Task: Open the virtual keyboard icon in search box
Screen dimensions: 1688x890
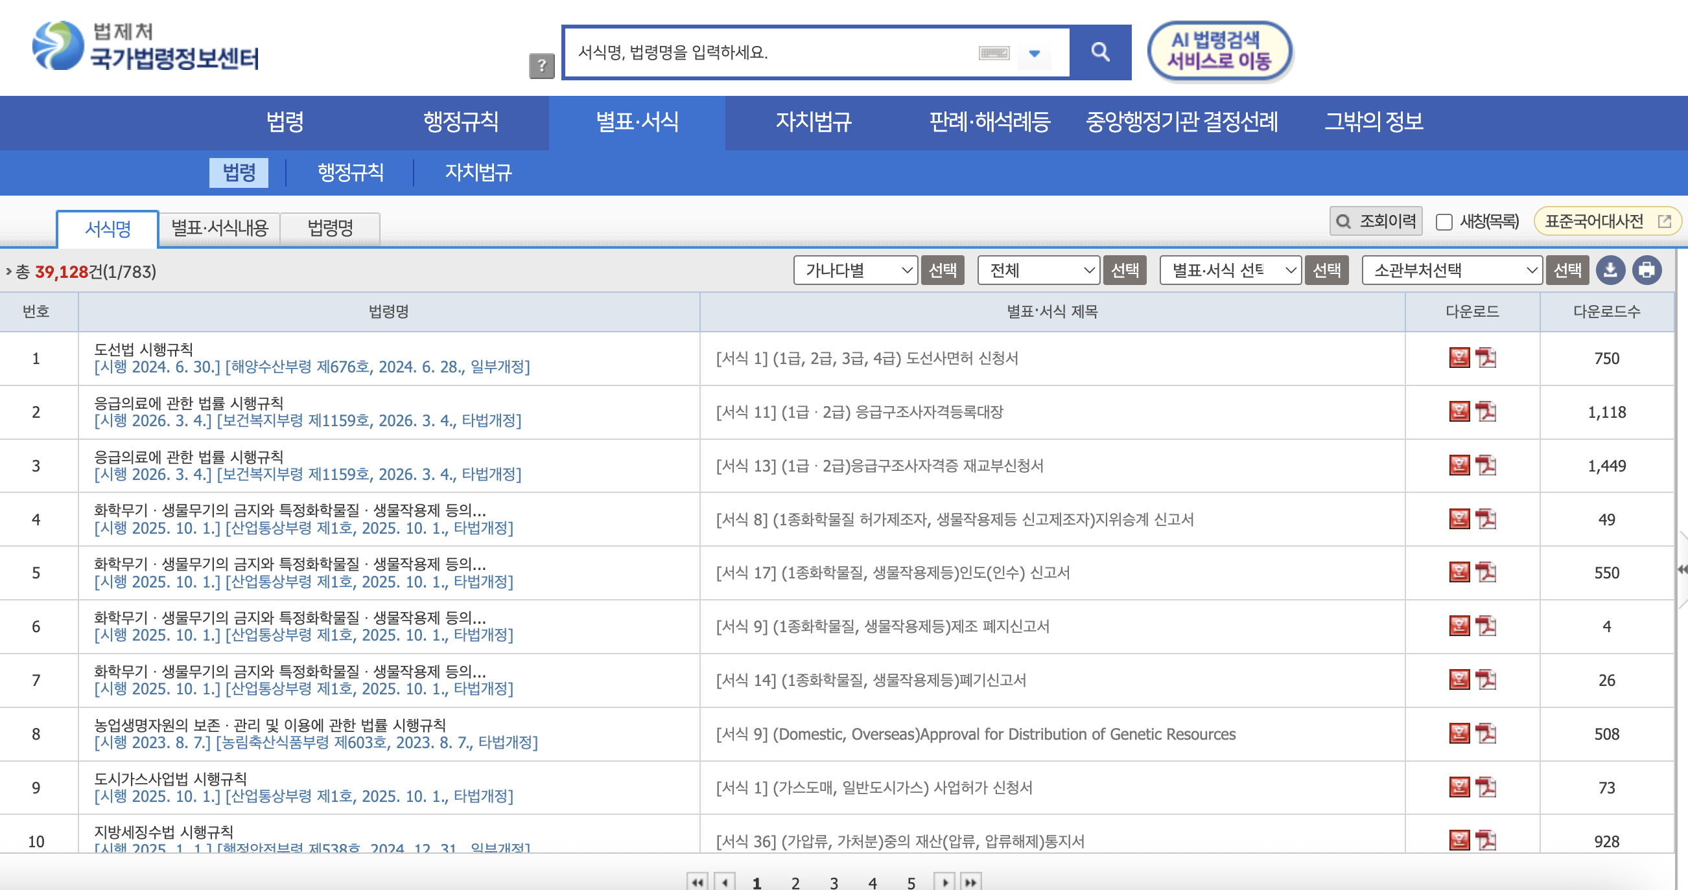Action: tap(993, 53)
